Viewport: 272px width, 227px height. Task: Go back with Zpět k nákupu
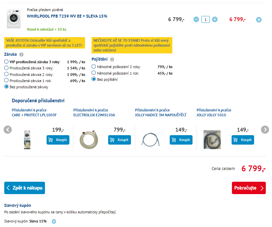click(x=24, y=188)
